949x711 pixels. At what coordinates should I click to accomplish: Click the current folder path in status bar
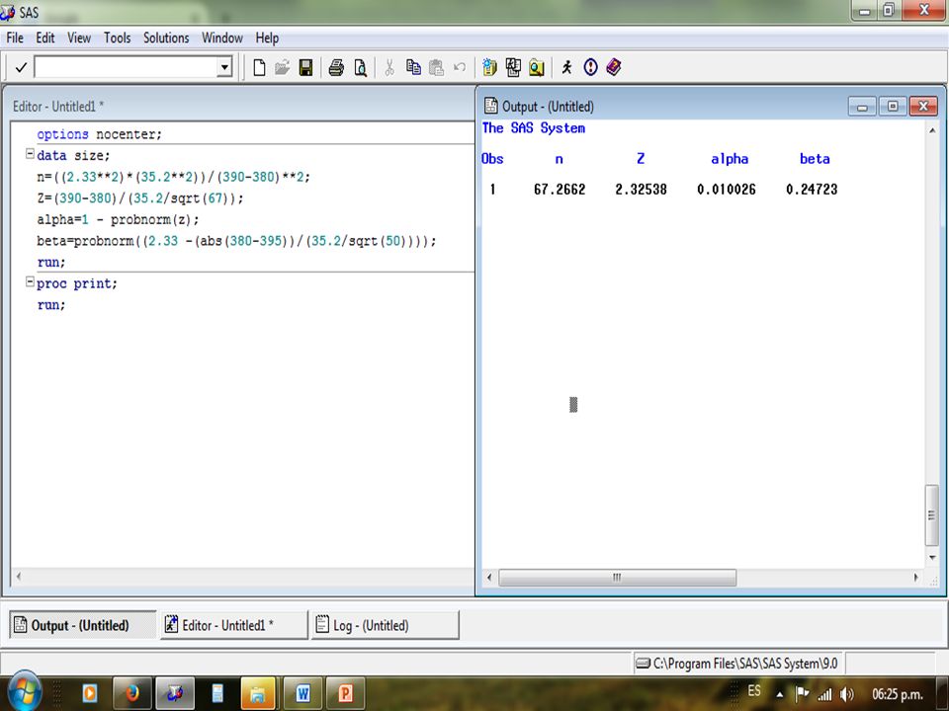pyautogui.click(x=737, y=664)
